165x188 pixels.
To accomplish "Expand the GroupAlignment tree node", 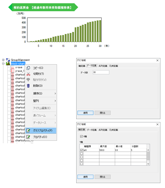I will 3,60.
